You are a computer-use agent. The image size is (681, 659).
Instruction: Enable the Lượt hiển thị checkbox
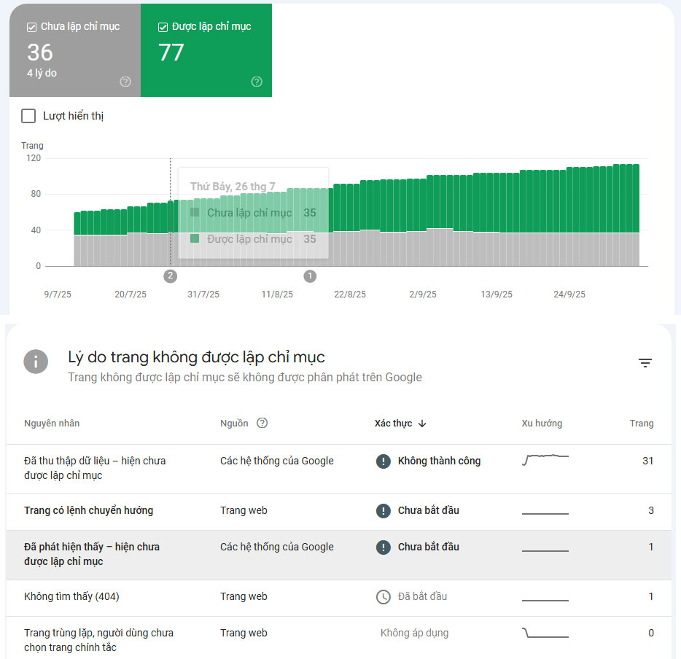pos(28,116)
